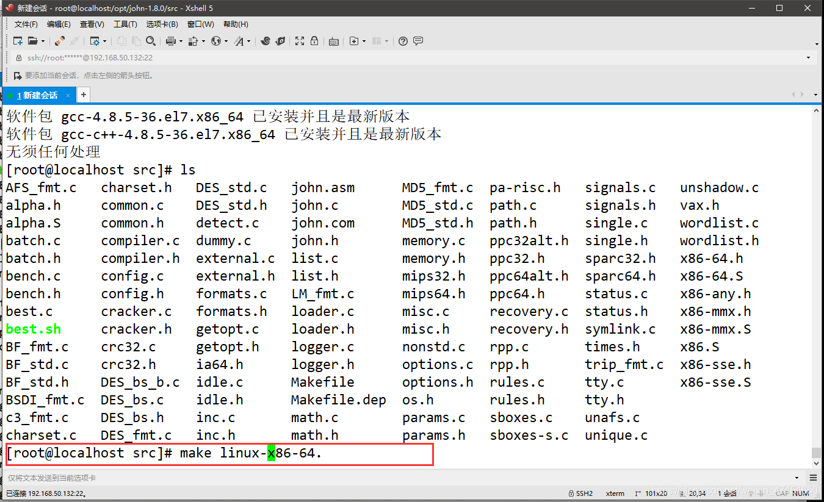Click the color scheme icon

click(193, 41)
